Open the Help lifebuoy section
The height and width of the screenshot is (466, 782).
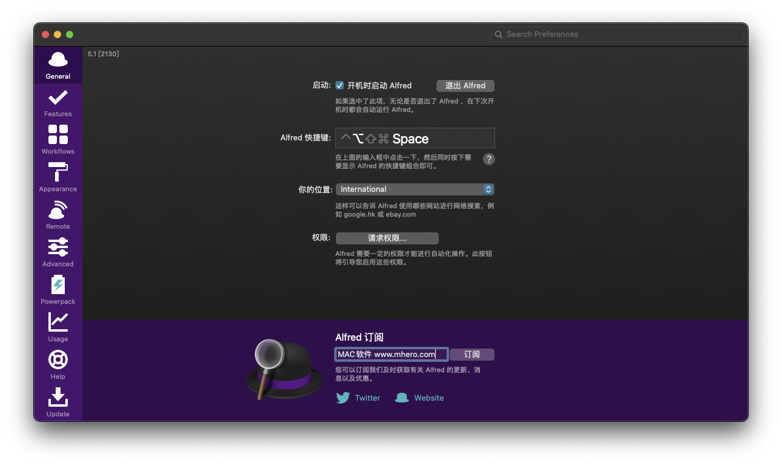(x=58, y=366)
